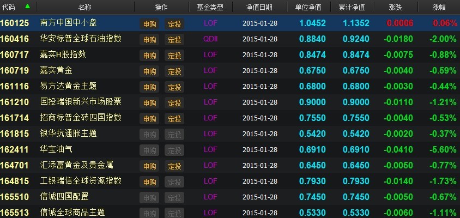Sort by 累计净值 column header
460x218 pixels.
coord(352,7)
